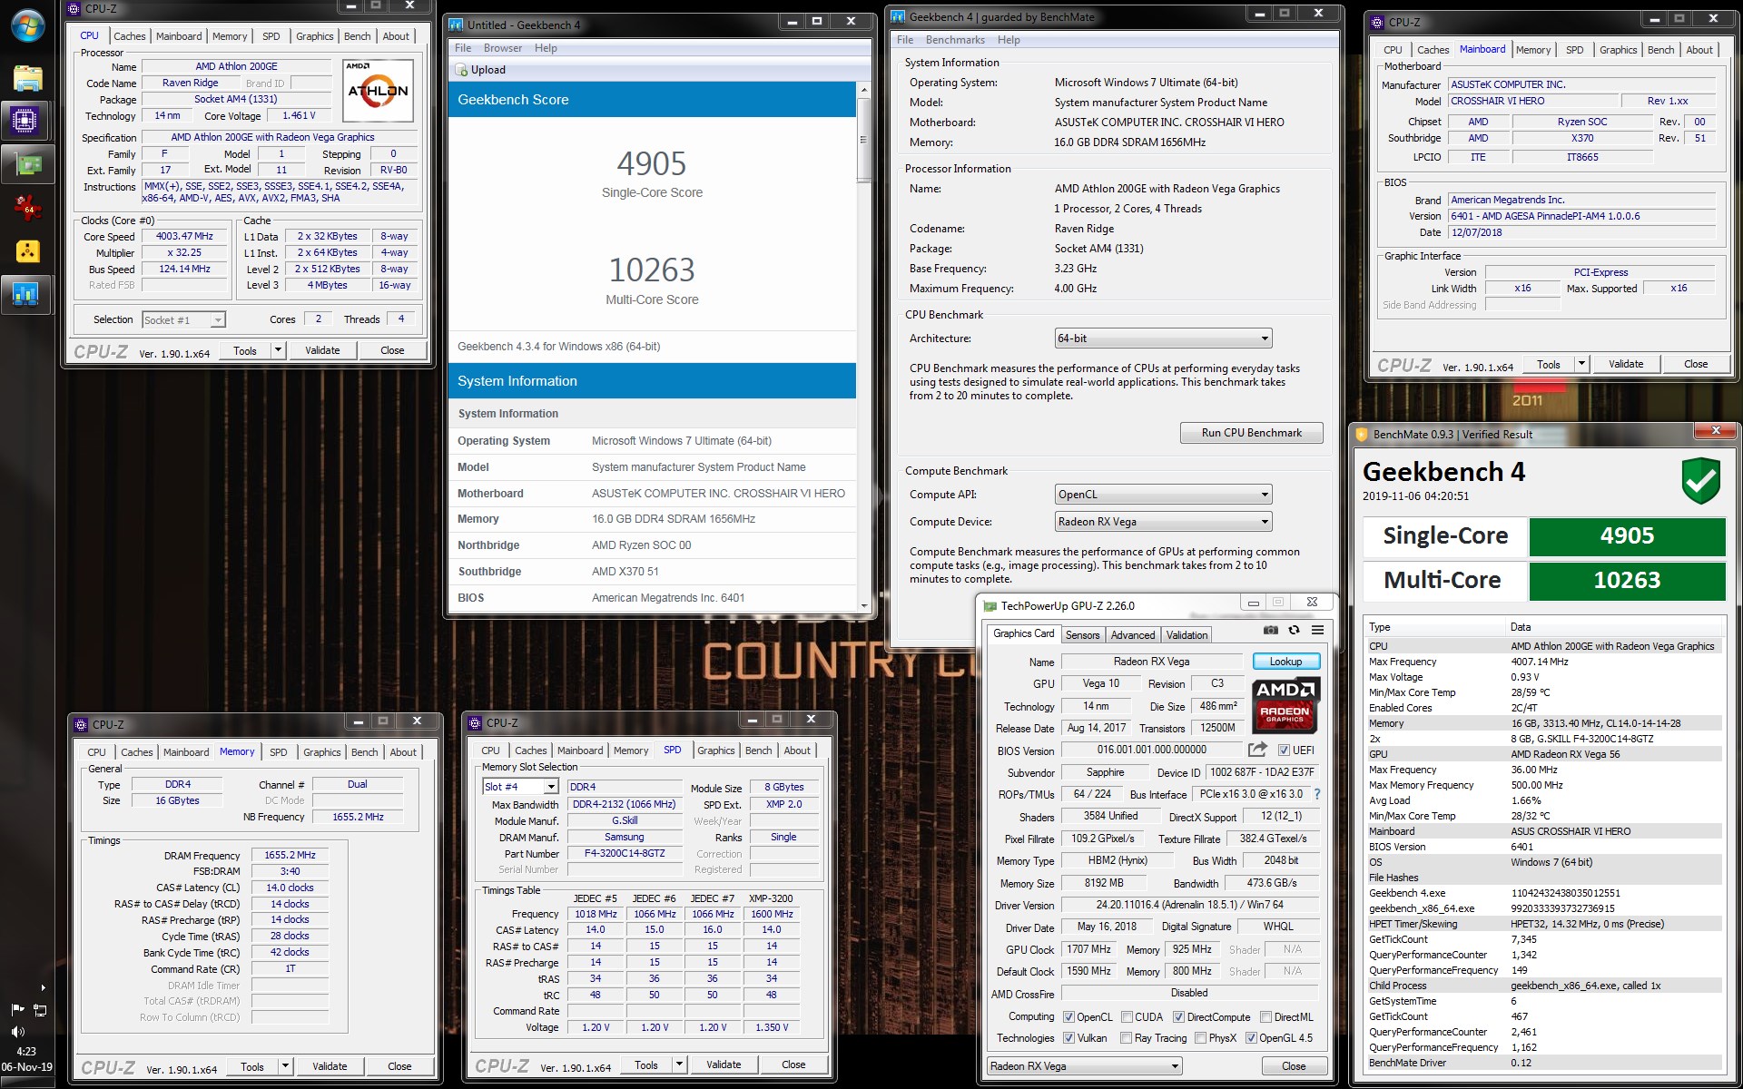Screen dimensions: 1743x1089
Task: Click the AMD Radeon Graphics logo in GPU-Z
Action: [x=1285, y=705]
